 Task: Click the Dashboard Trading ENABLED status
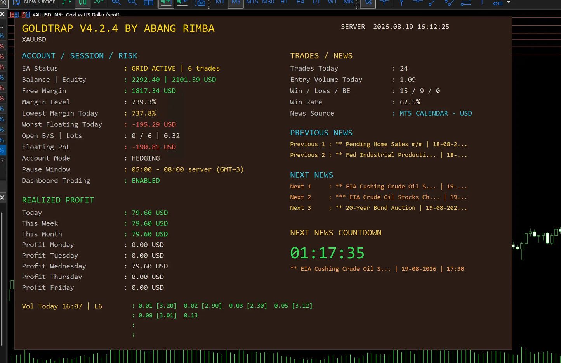pos(146,181)
